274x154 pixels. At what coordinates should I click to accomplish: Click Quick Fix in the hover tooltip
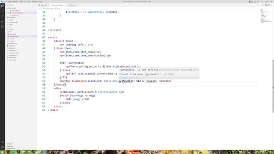[x=134, y=78]
